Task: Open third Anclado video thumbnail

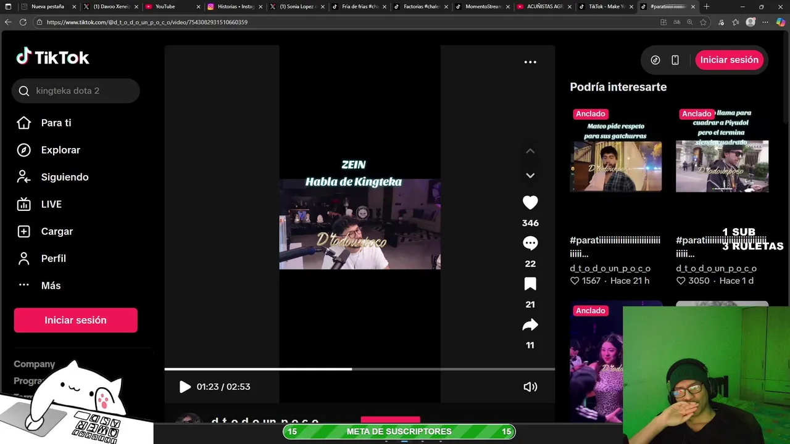Action: click(x=596, y=361)
